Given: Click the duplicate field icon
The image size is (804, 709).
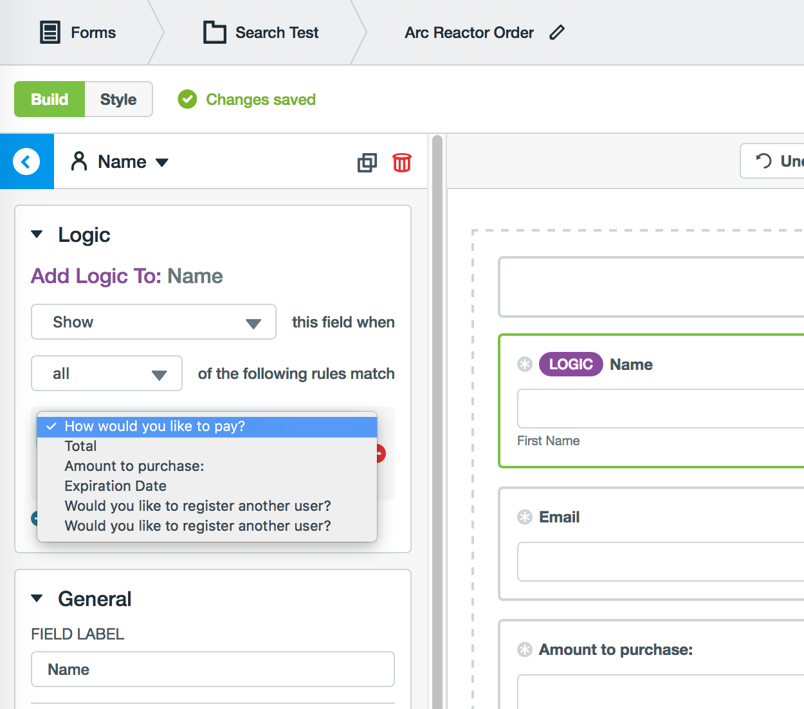Looking at the screenshot, I should point(367,163).
